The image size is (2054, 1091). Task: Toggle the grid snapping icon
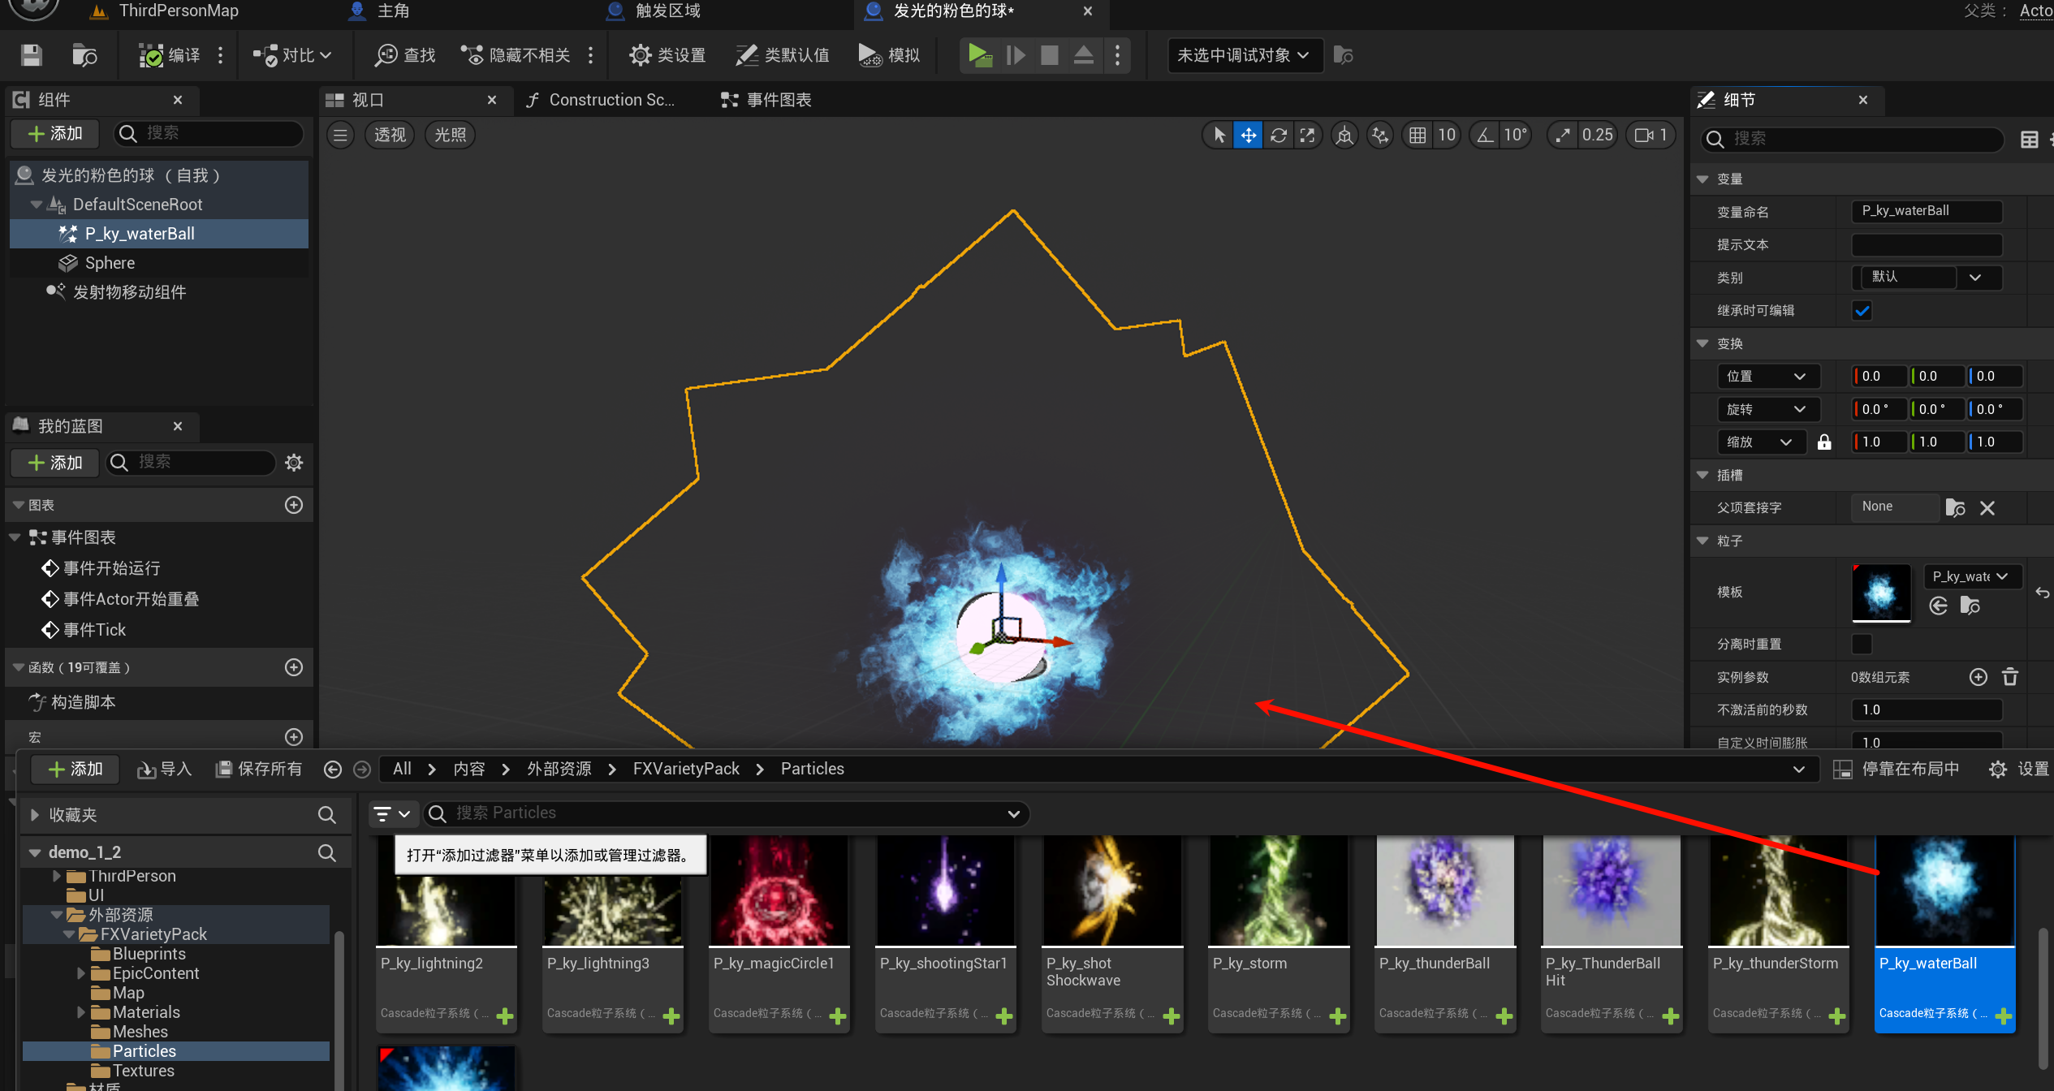tap(1418, 136)
